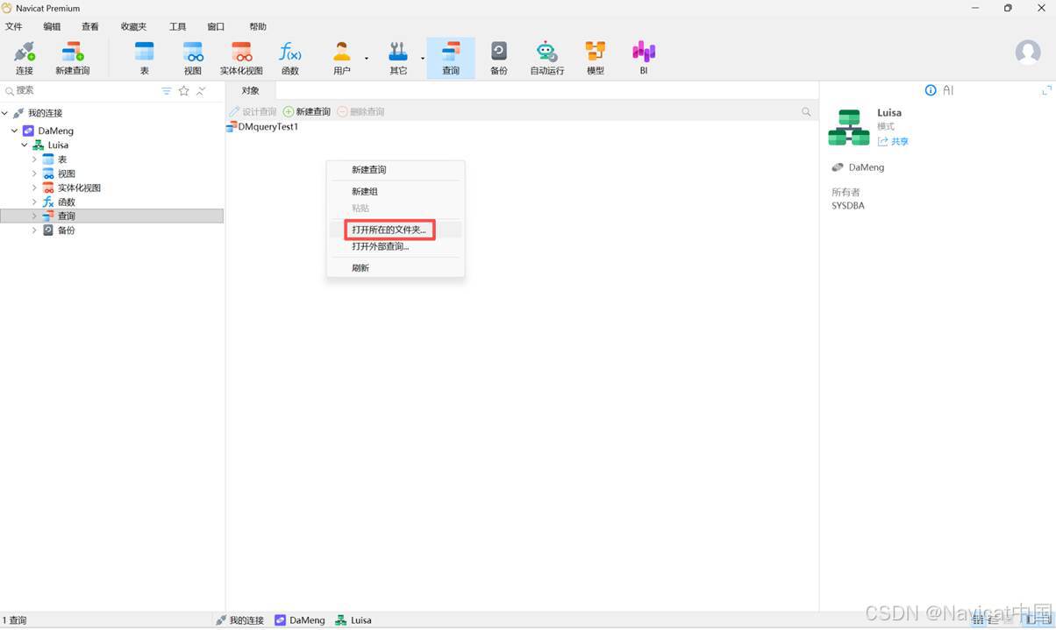Click Luisa in bottom breadcrumb bar
1056x630 pixels.
(353, 619)
